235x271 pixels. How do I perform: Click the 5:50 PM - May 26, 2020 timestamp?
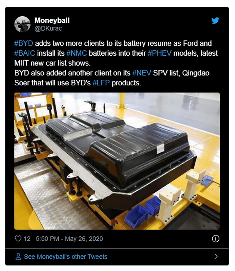pos(69,239)
